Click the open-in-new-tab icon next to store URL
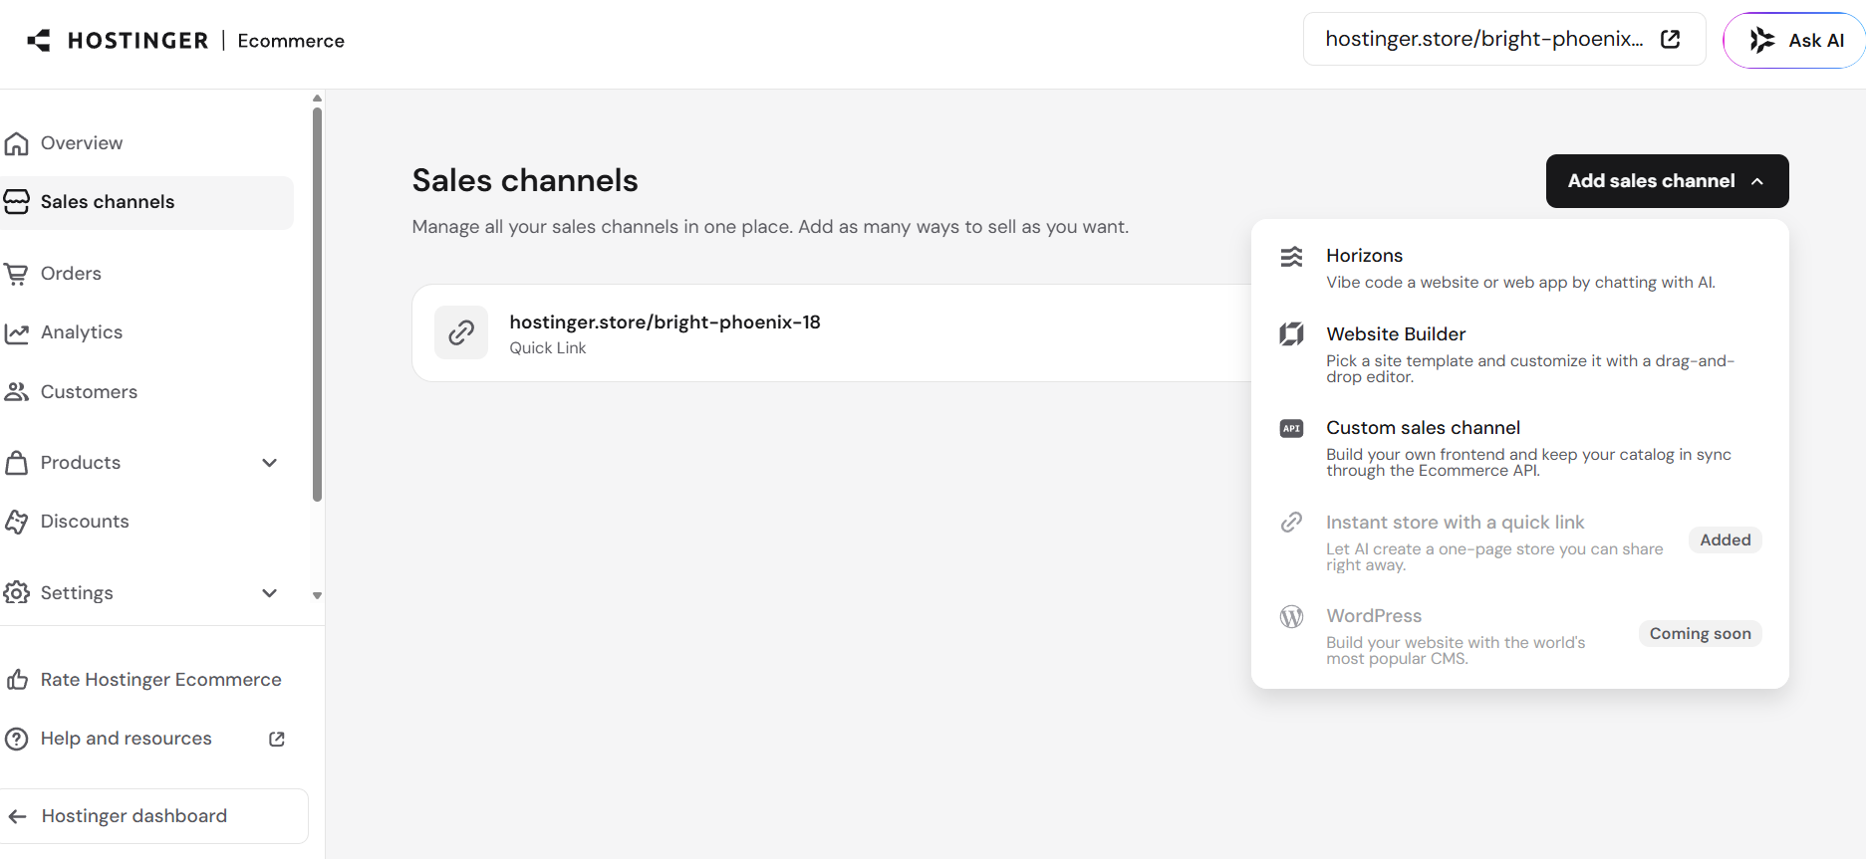 (x=1671, y=39)
